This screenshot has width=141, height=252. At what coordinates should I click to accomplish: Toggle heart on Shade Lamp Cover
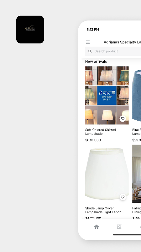(123, 197)
